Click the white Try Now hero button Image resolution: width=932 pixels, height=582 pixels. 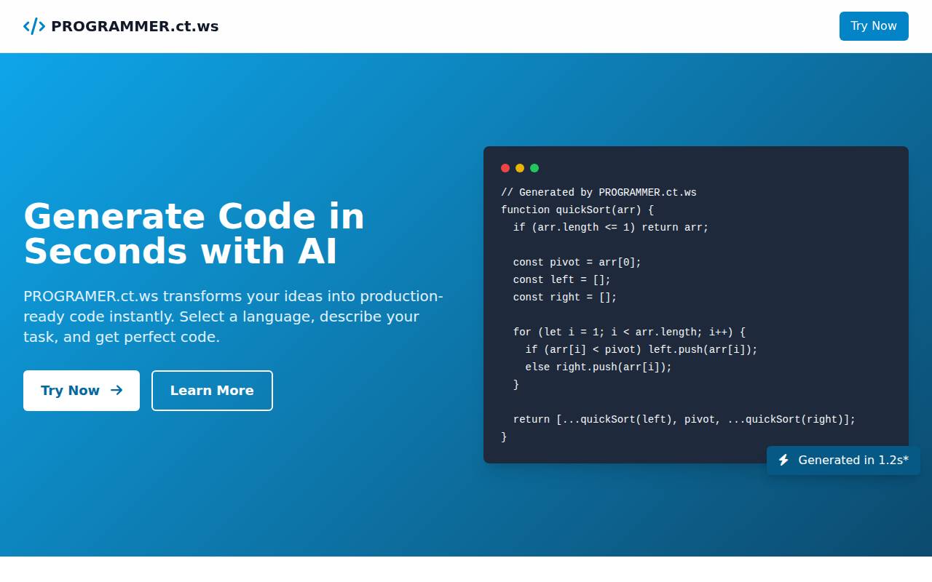(x=82, y=391)
